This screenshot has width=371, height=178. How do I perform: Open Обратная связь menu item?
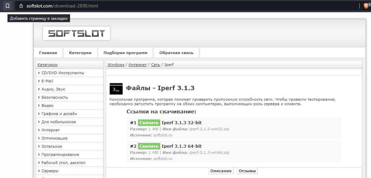[x=176, y=53]
